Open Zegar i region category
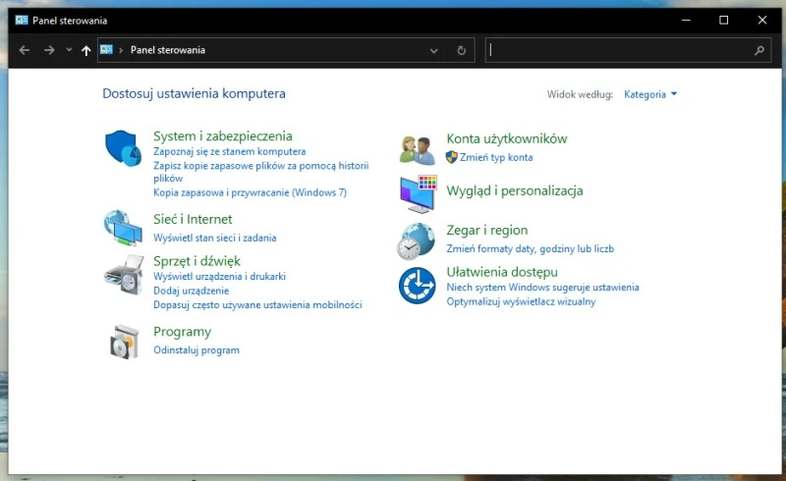Screen dimensions: 786x481 (x=487, y=230)
